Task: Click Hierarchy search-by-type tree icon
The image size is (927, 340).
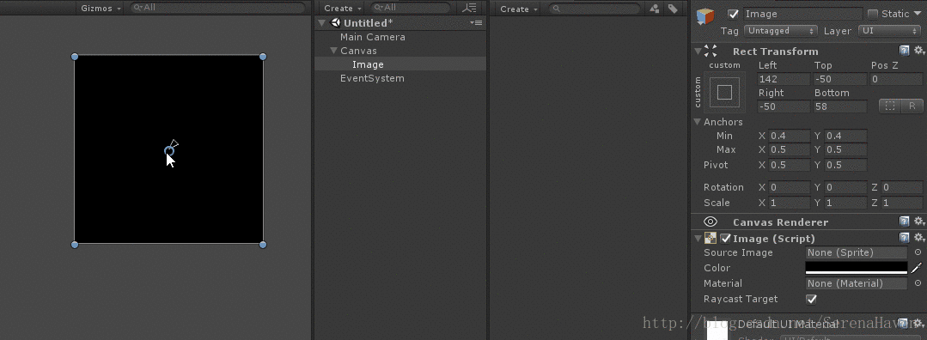Action: pos(470,8)
